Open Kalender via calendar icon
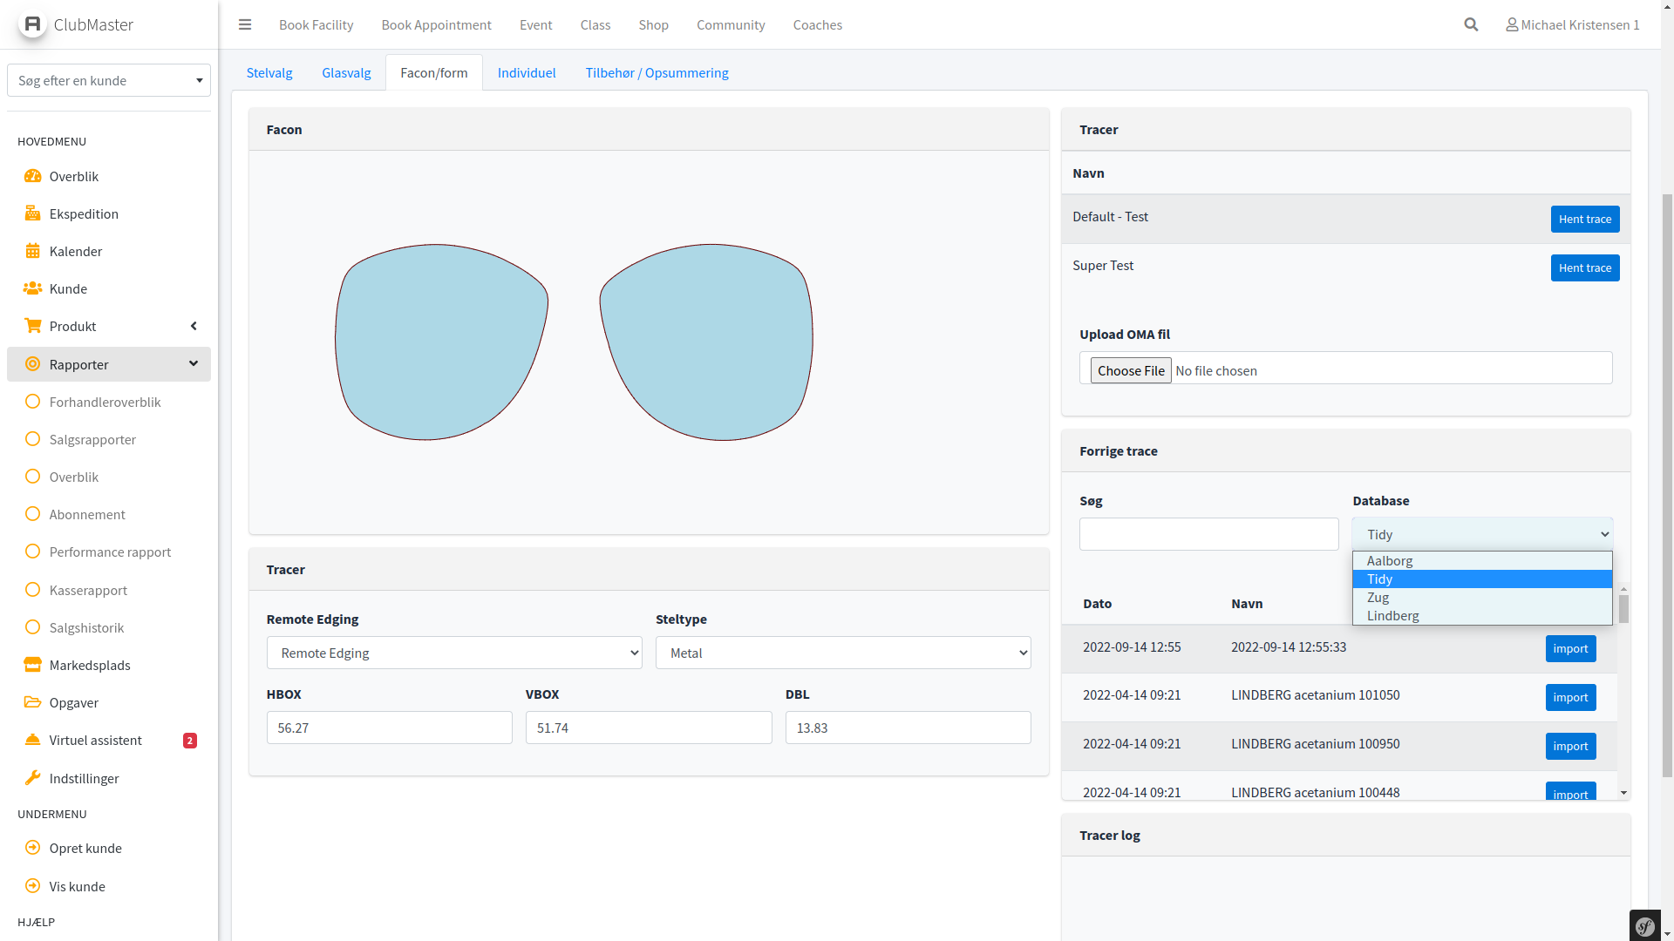The image size is (1674, 941). pyautogui.click(x=33, y=251)
